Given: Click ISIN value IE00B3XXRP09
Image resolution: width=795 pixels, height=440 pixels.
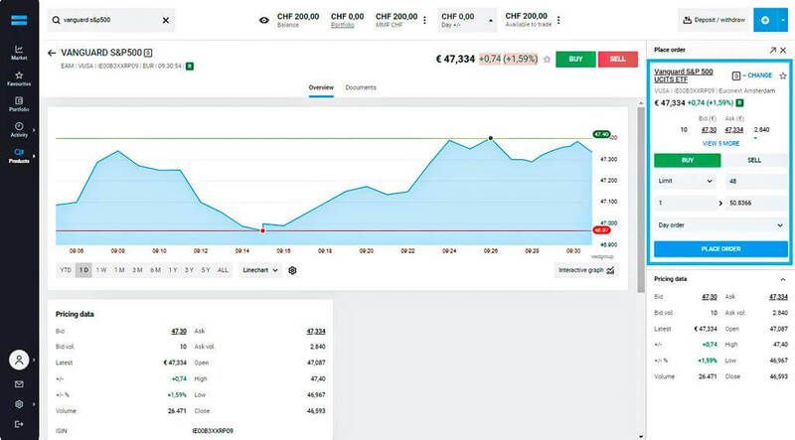Looking at the screenshot, I should [x=213, y=431].
